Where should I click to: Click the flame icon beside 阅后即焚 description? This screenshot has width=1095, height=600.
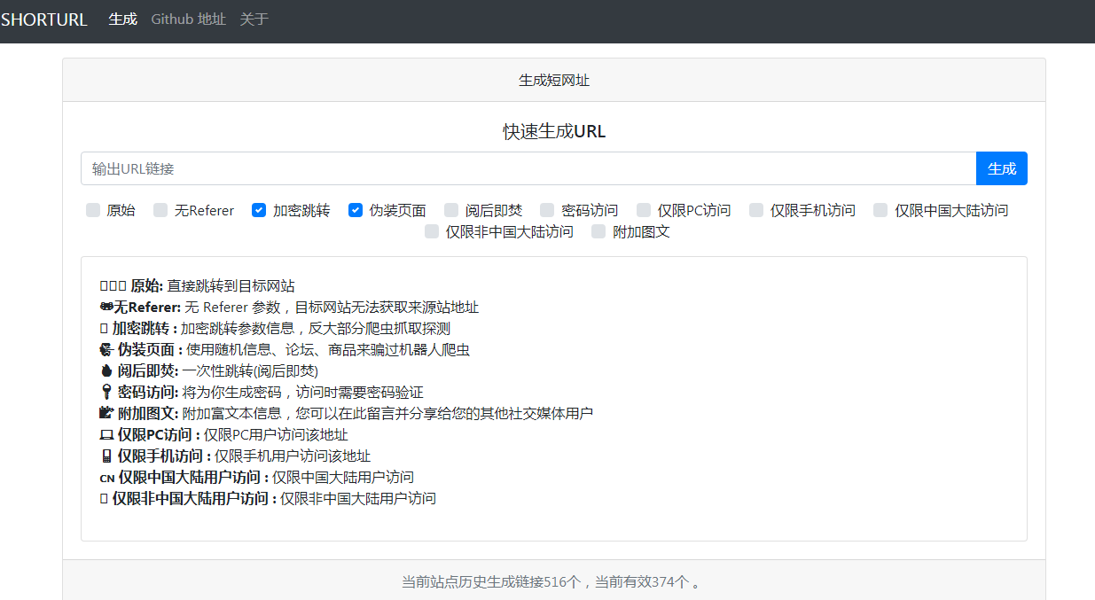point(106,371)
